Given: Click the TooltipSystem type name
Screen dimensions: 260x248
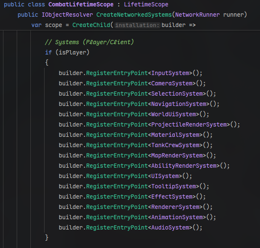Looking at the screenshot, I should 173,186.
